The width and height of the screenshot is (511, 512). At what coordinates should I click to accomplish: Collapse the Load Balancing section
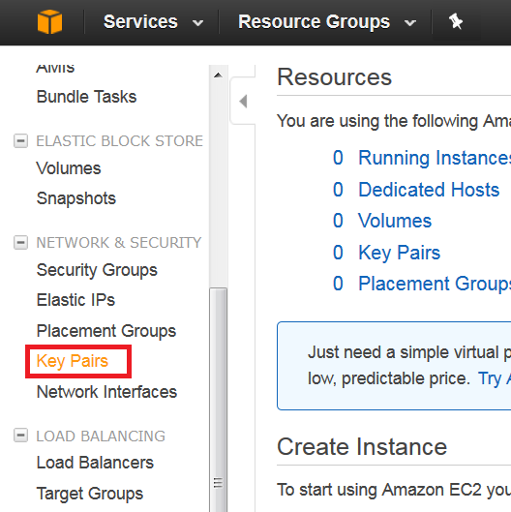[20, 436]
